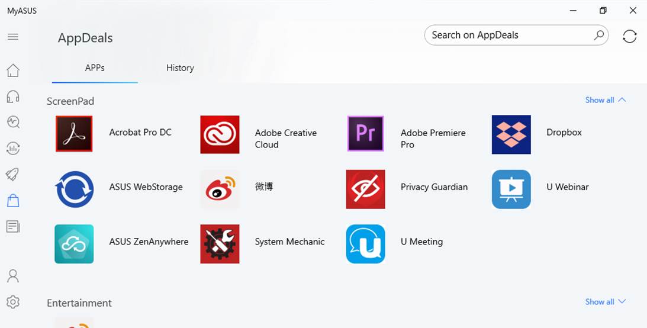Open Privacy Guardian app icon
The image size is (647, 328).
[366, 189]
